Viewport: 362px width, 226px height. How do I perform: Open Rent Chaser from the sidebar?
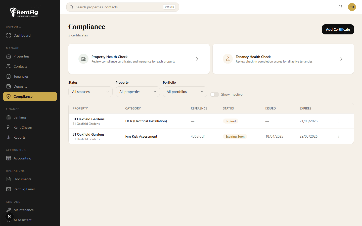tap(8, 127)
